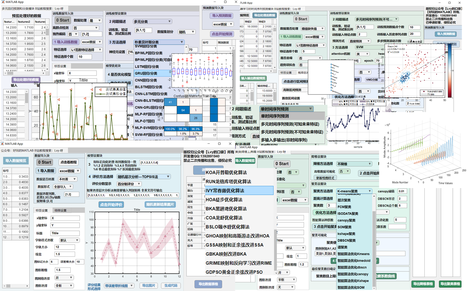This screenshot has height=291, width=469.
Task: Expand the 独热编码 dropdown
Action: [73, 34]
